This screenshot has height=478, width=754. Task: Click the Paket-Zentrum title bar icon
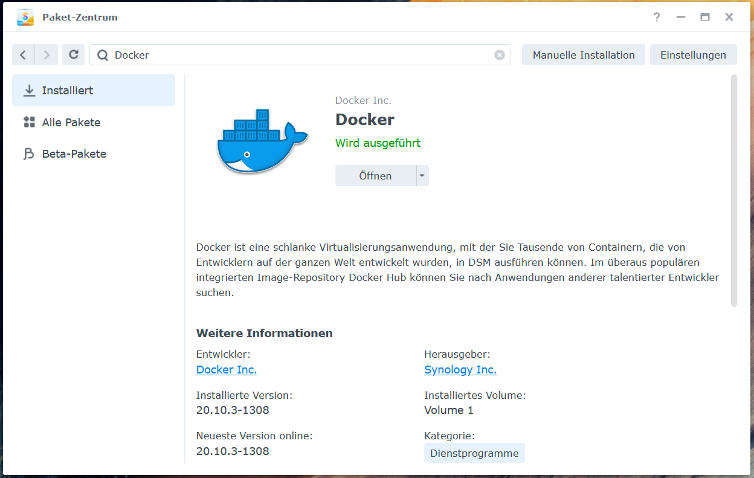[25, 17]
